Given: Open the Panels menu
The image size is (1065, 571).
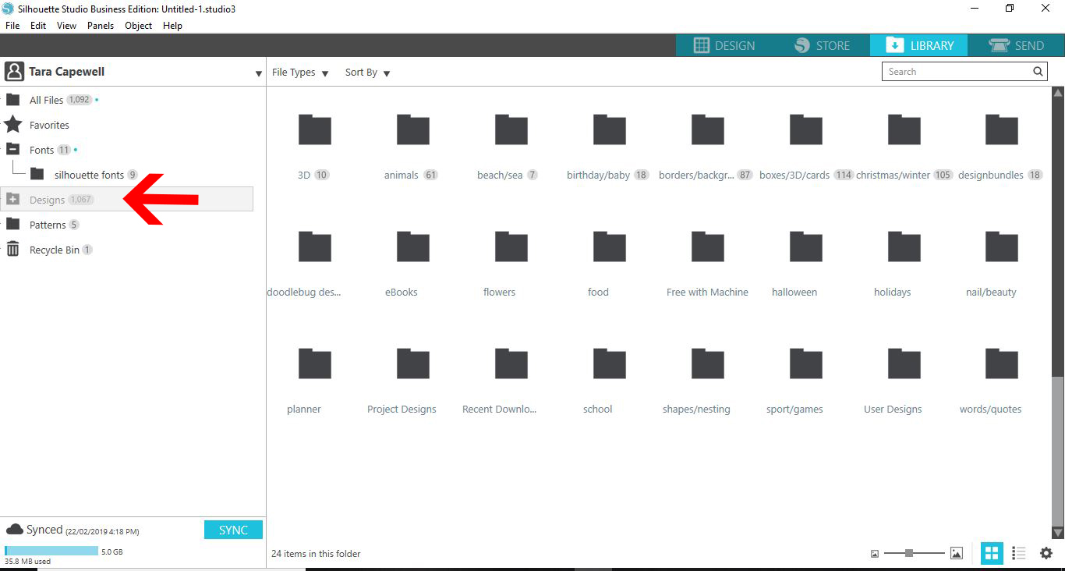Looking at the screenshot, I should pyautogui.click(x=101, y=26).
